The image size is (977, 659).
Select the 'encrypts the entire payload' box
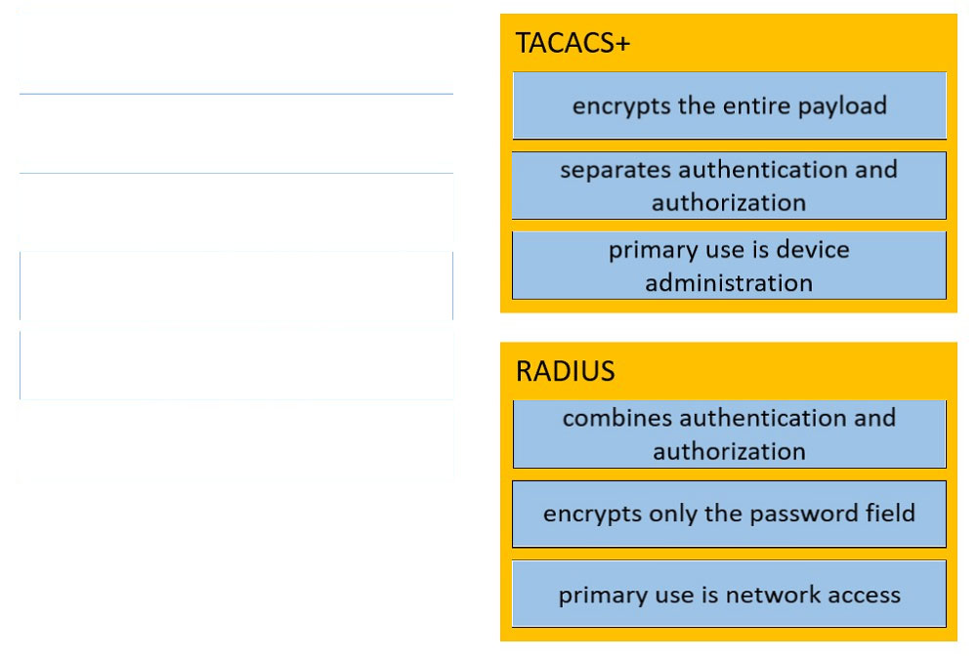click(x=729, y=105)
